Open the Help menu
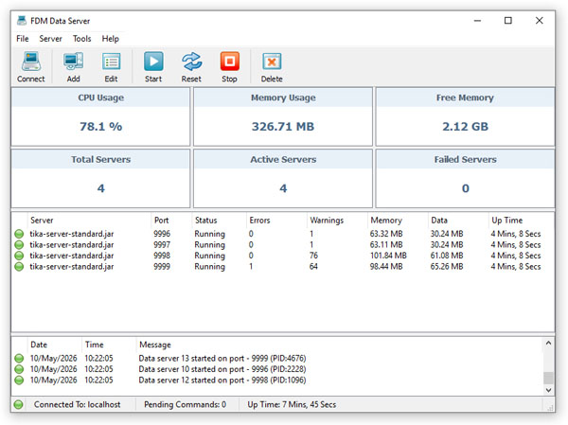The height and width of the screenshot is (425, 568). (x=110, y=39)
